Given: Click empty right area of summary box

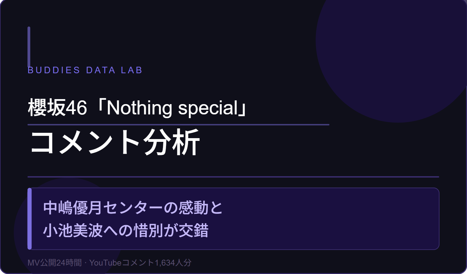Looking at the screenshot, I should point(343,219).
